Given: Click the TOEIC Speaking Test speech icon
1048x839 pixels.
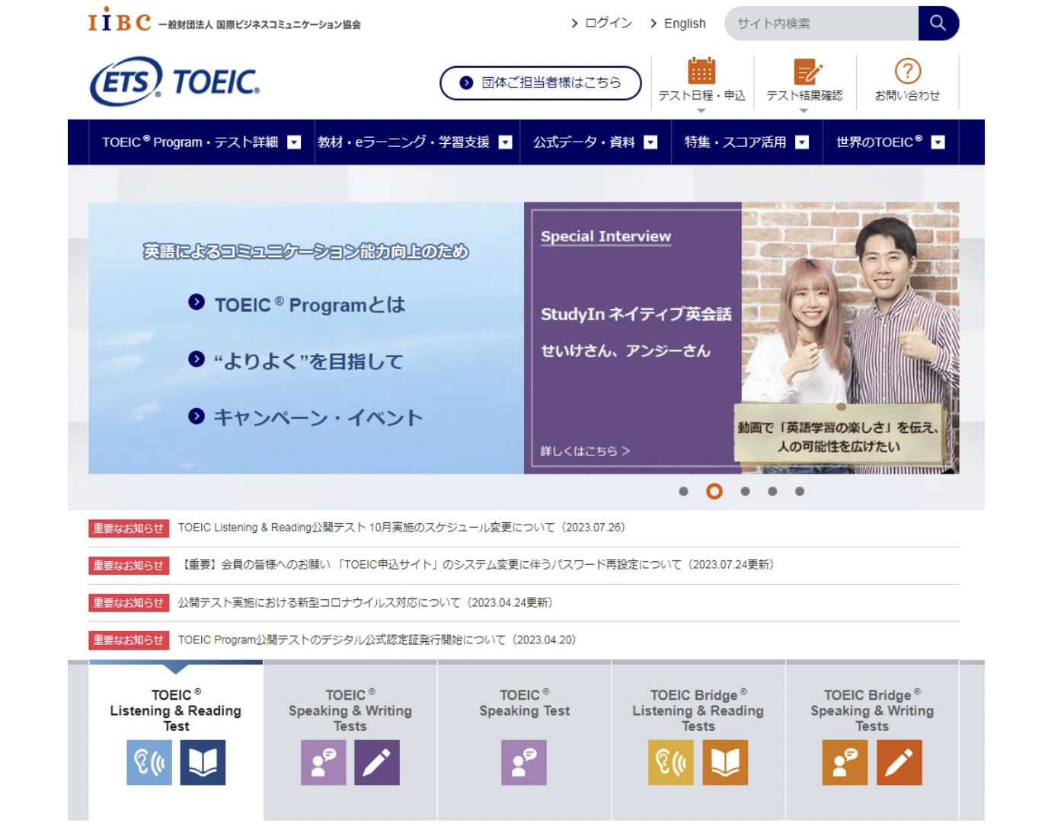Looking at the screenshot, I should 524,762.
